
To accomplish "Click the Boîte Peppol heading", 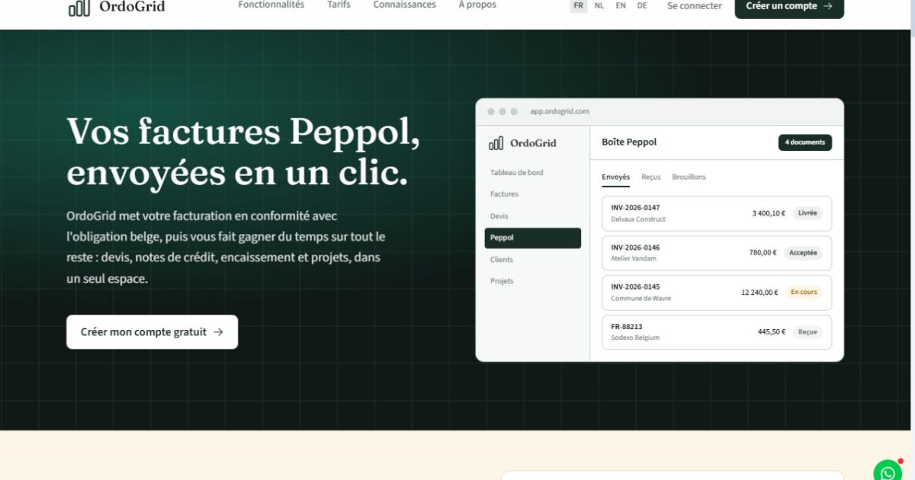I will (x=629, y=142).
